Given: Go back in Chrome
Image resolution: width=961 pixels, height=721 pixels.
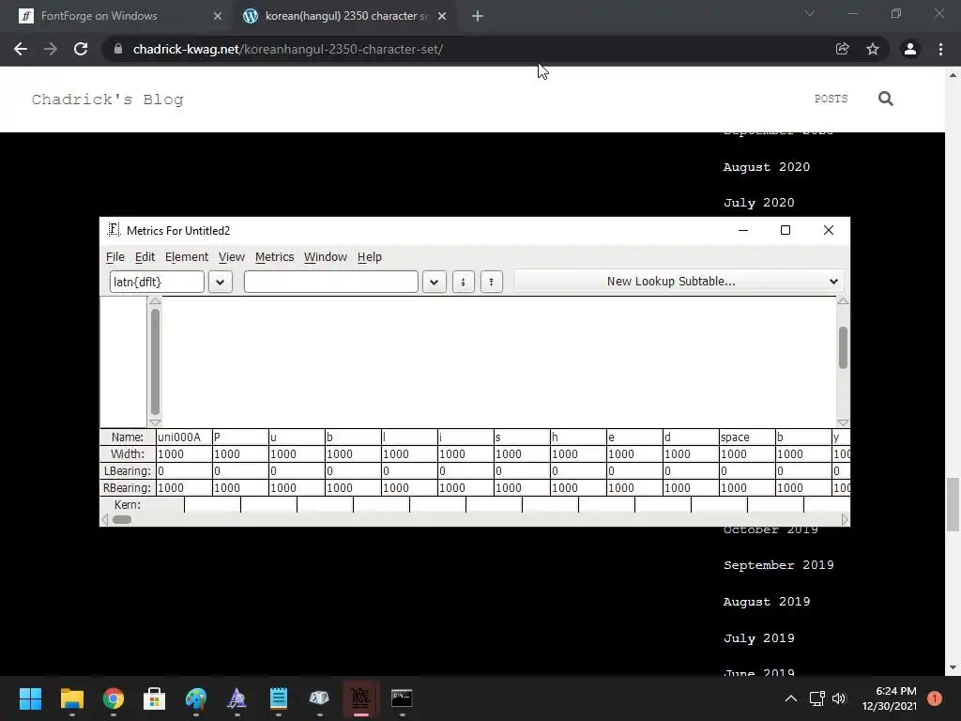Looking at the screenshot, I should (x=21, y=49).
